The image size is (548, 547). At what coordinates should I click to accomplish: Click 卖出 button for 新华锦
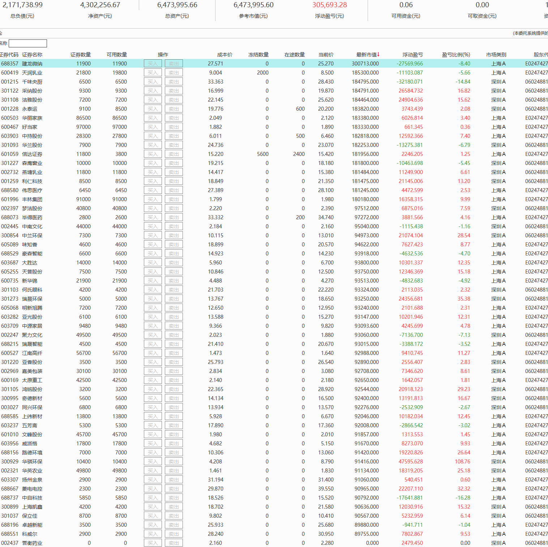(174, 281)
